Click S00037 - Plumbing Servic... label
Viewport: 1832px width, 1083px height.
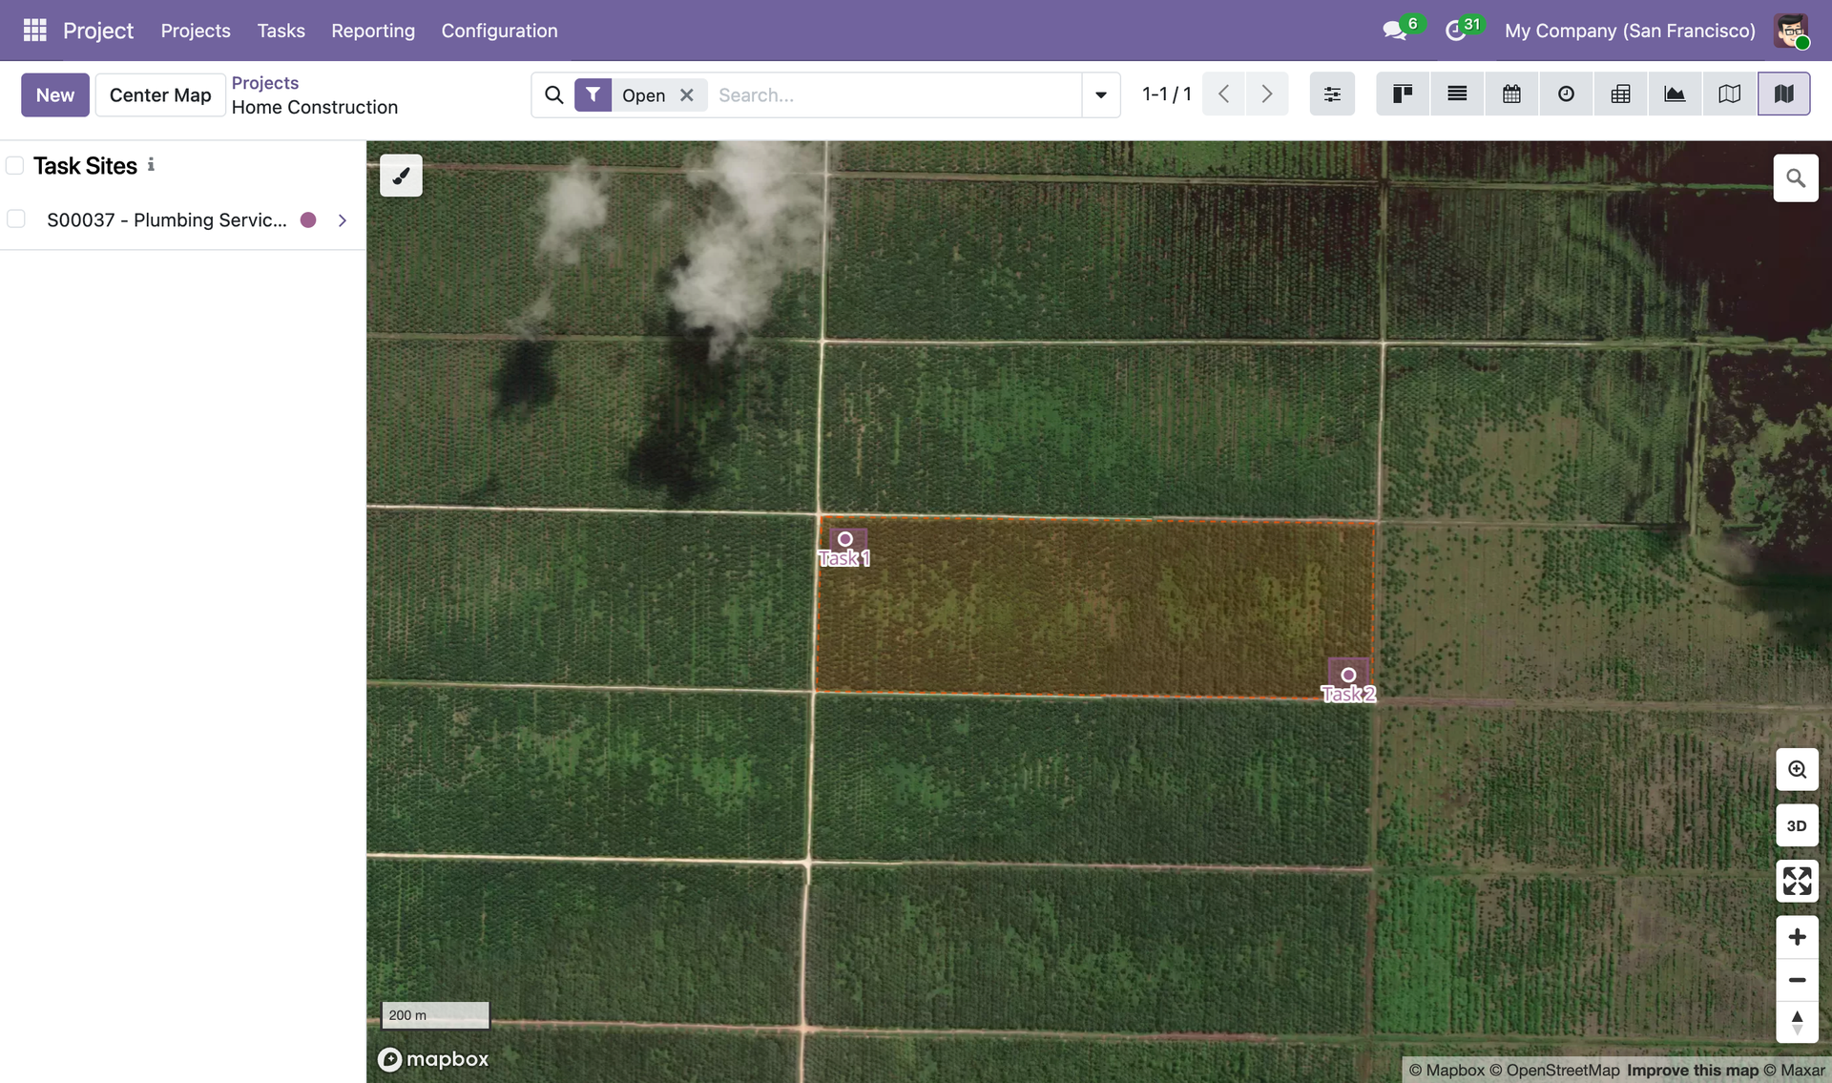point(167,220)
